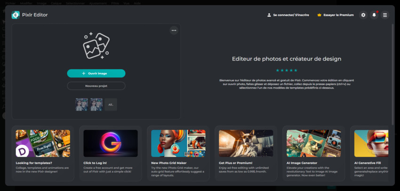This screenshot has height=191, width=400.
Task: Open Aide menu in background editor
Action: (x=137, y=4)
